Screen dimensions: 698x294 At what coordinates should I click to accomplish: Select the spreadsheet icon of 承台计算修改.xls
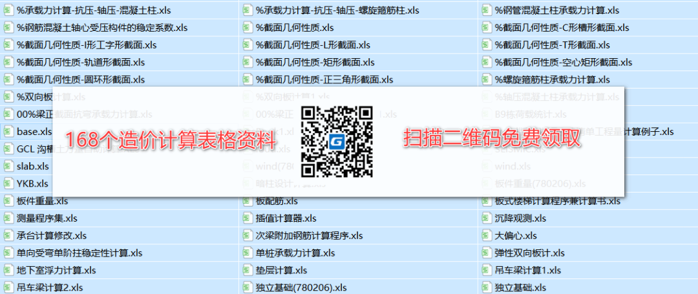8,236
